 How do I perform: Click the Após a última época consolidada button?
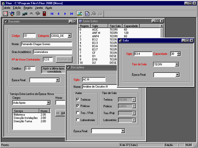[53, 70]
